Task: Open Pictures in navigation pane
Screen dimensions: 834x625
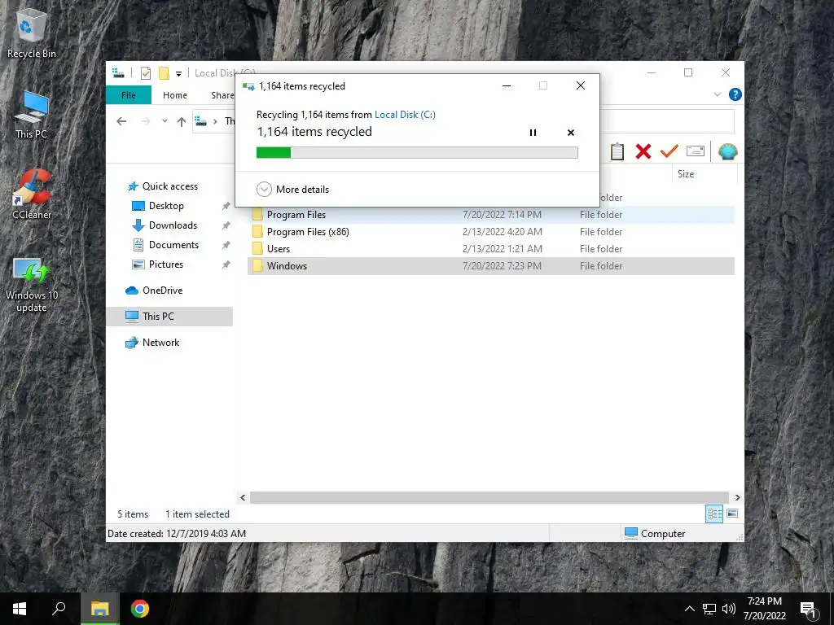Action: [x=166, y=264]
